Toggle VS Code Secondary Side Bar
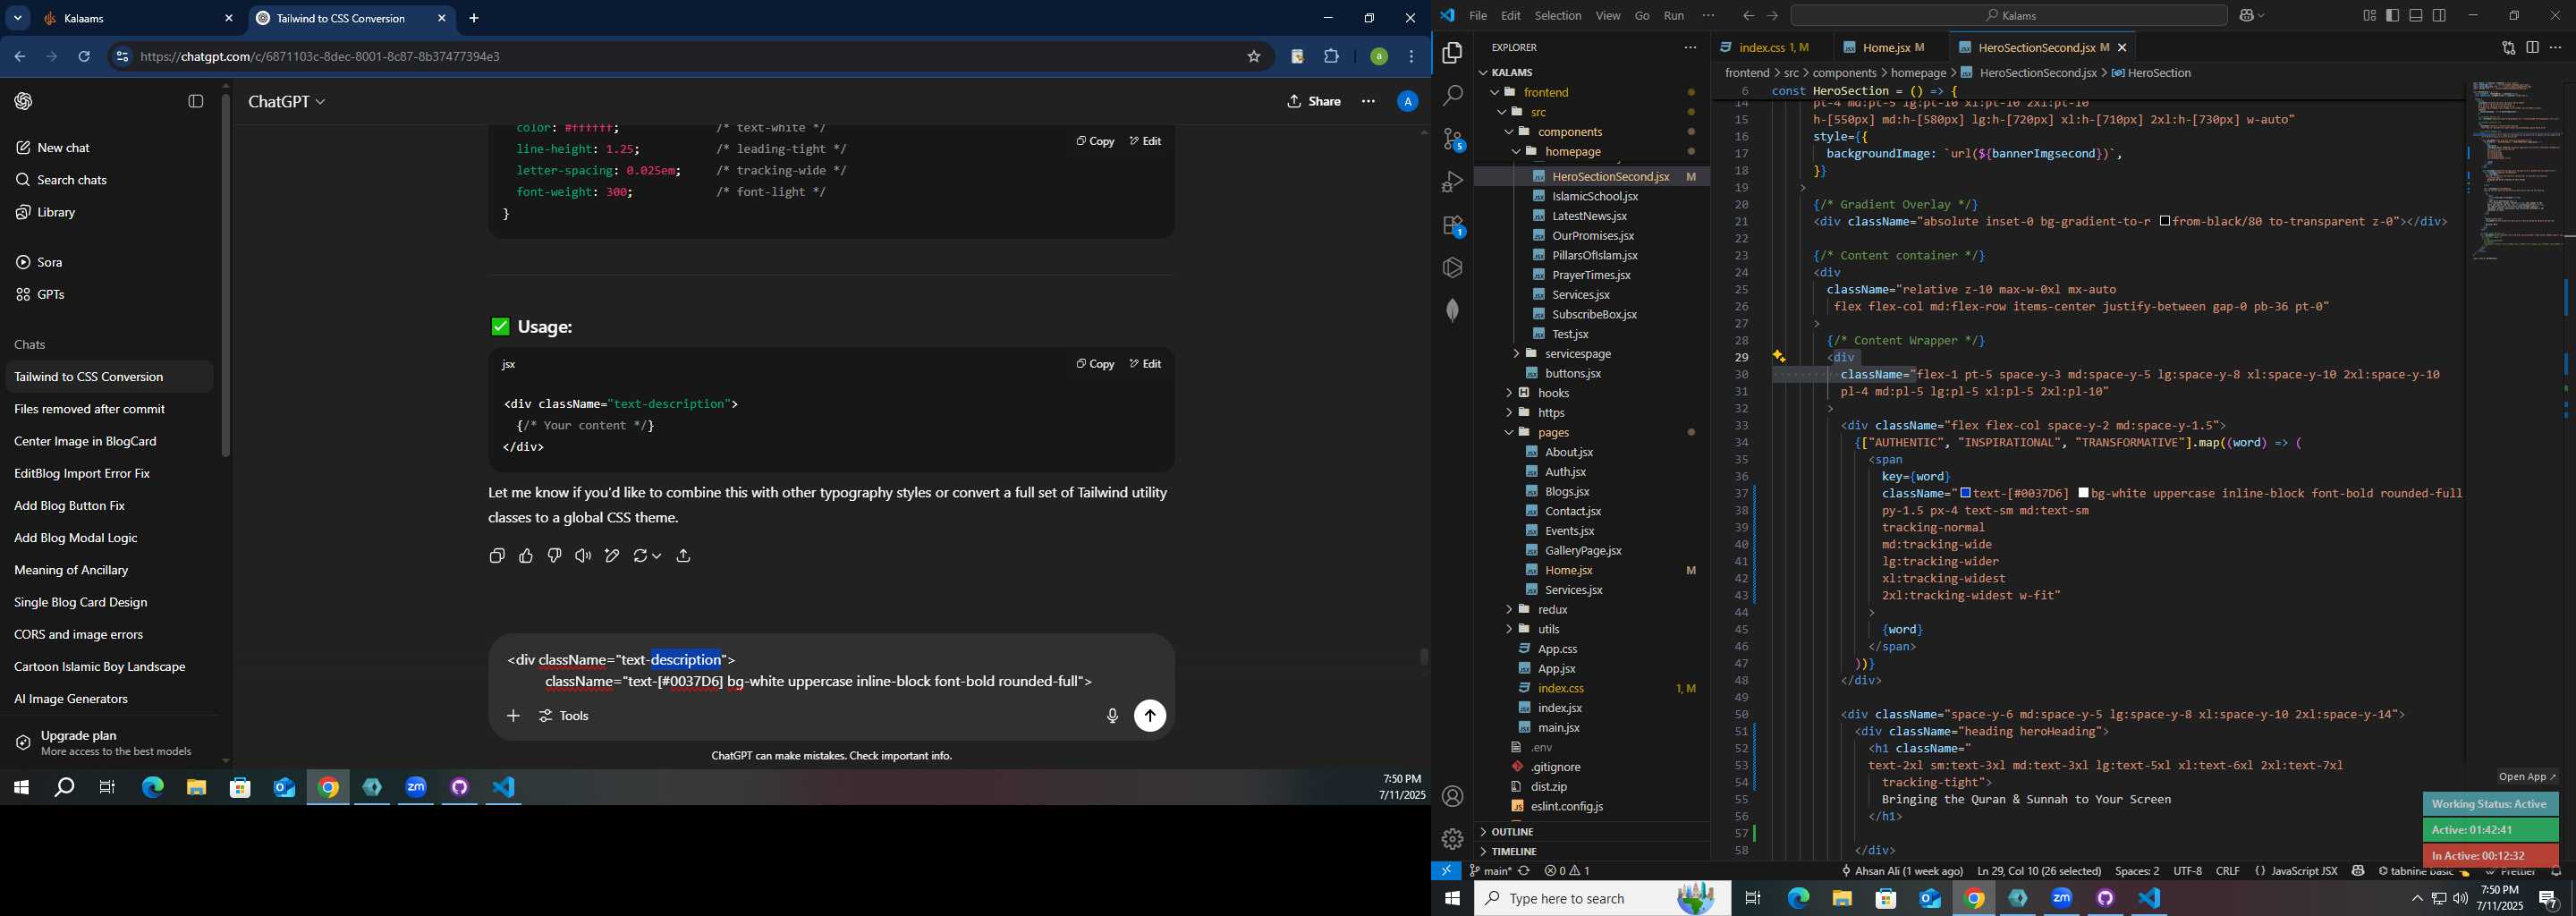Viewport: 2576px width, 916px height. (2440, 15)
